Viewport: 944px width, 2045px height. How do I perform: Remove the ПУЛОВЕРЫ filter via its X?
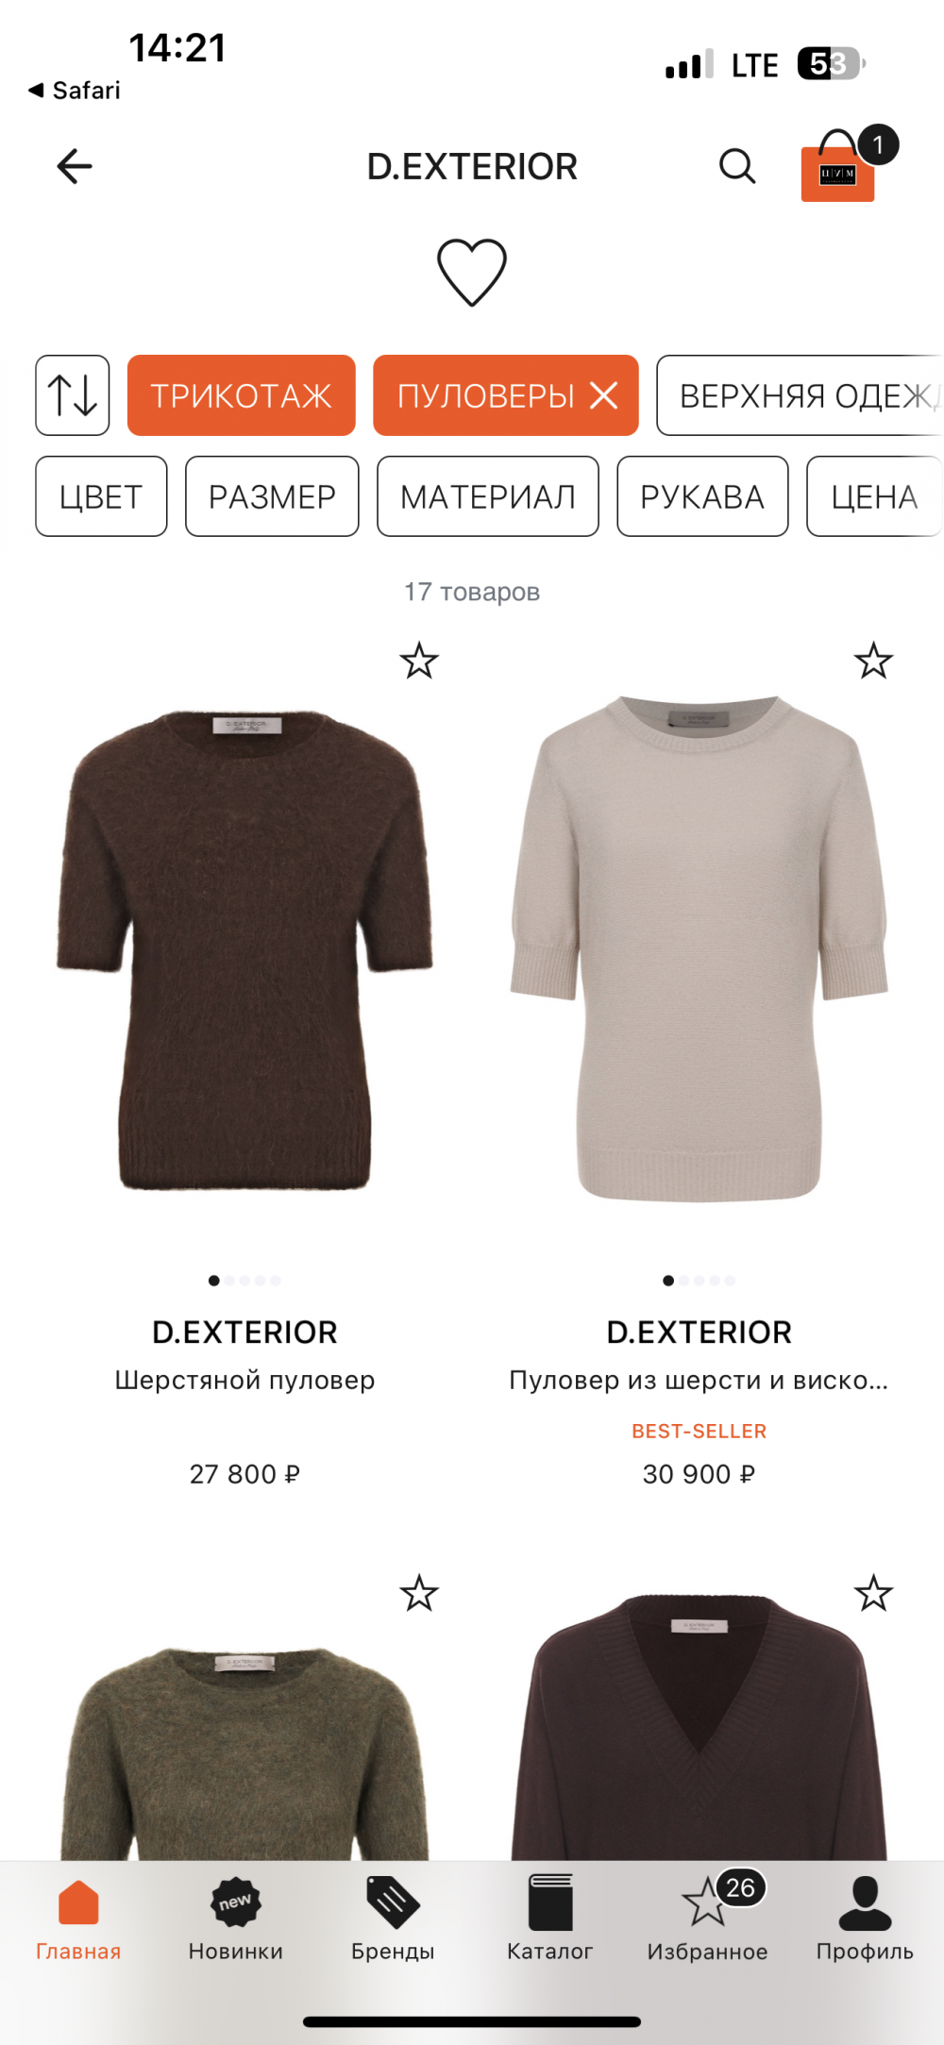tap(604, 395)
